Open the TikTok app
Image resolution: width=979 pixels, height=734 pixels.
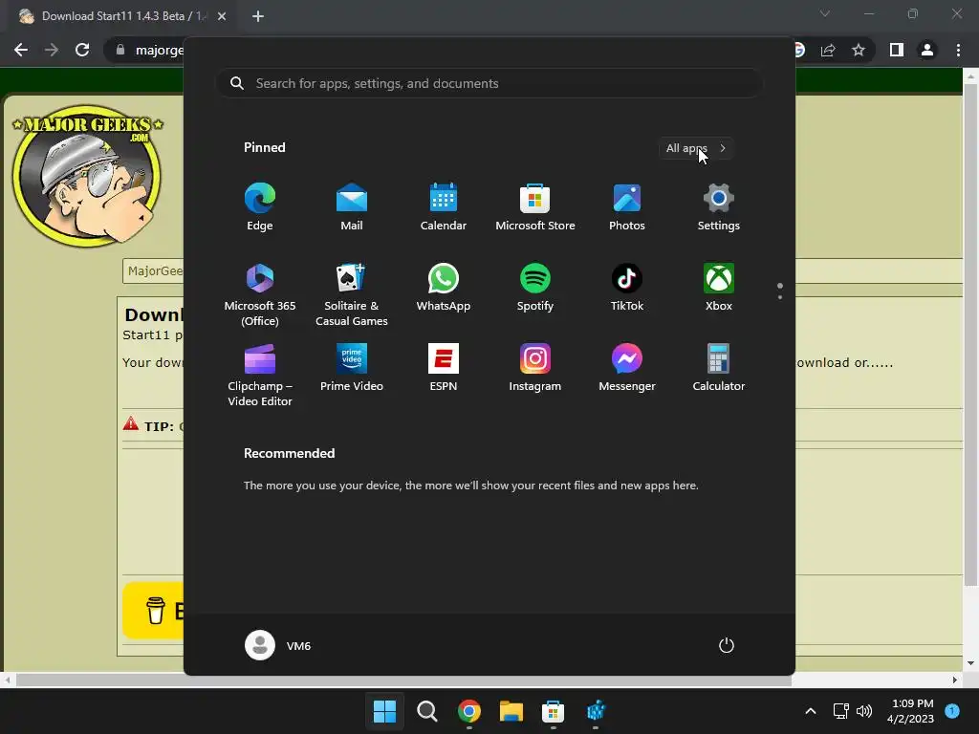(627, 288)
